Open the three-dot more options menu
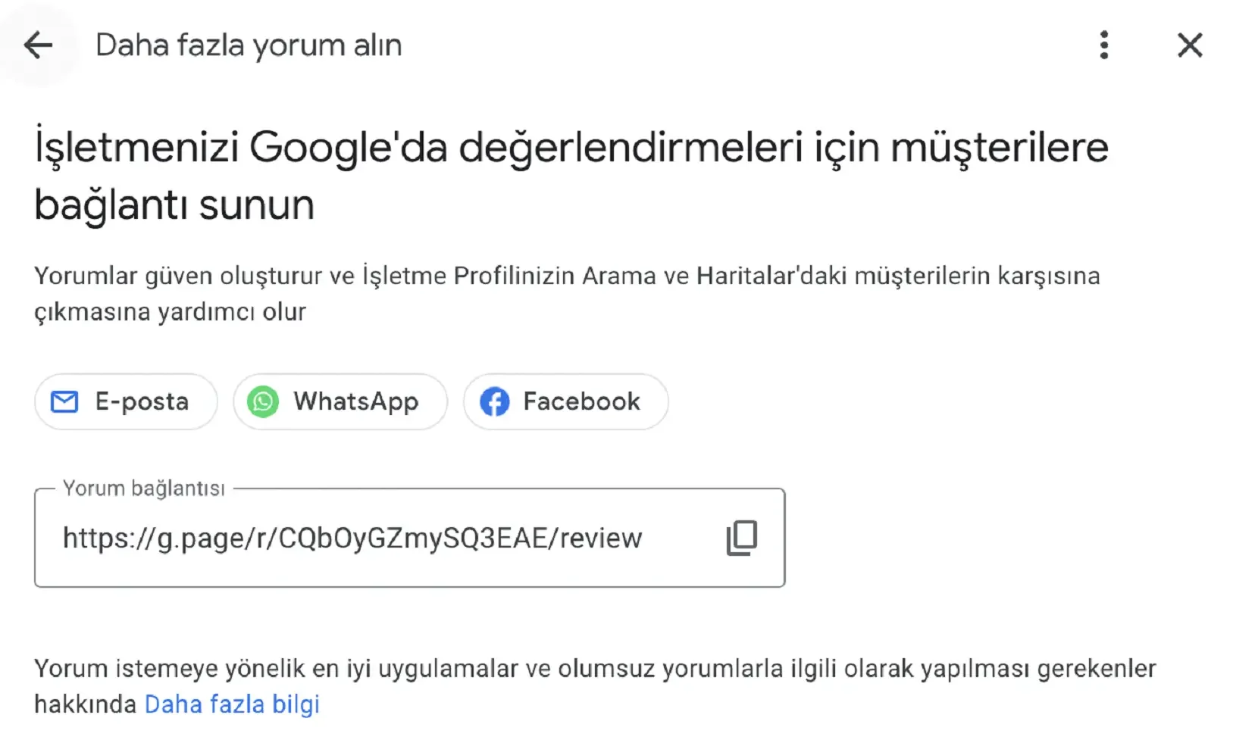 point(1104,45)
